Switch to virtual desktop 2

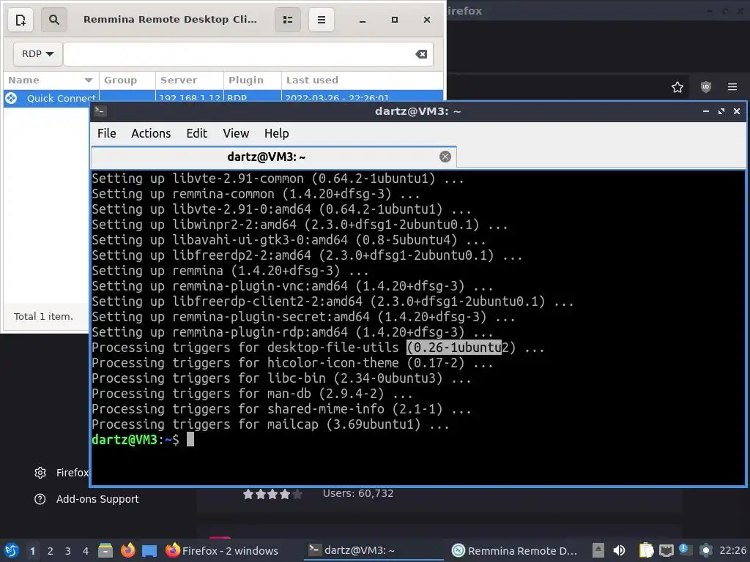point(51,551)
